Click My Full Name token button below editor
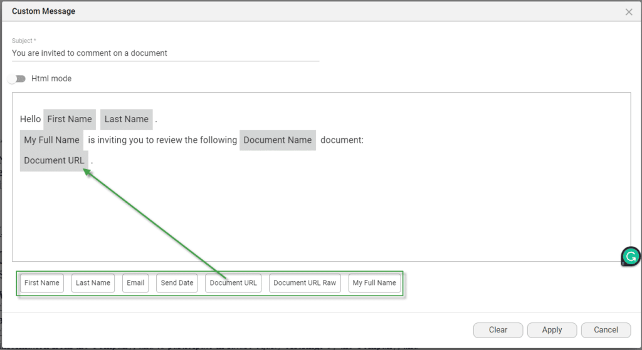 [x=374, y=283]
